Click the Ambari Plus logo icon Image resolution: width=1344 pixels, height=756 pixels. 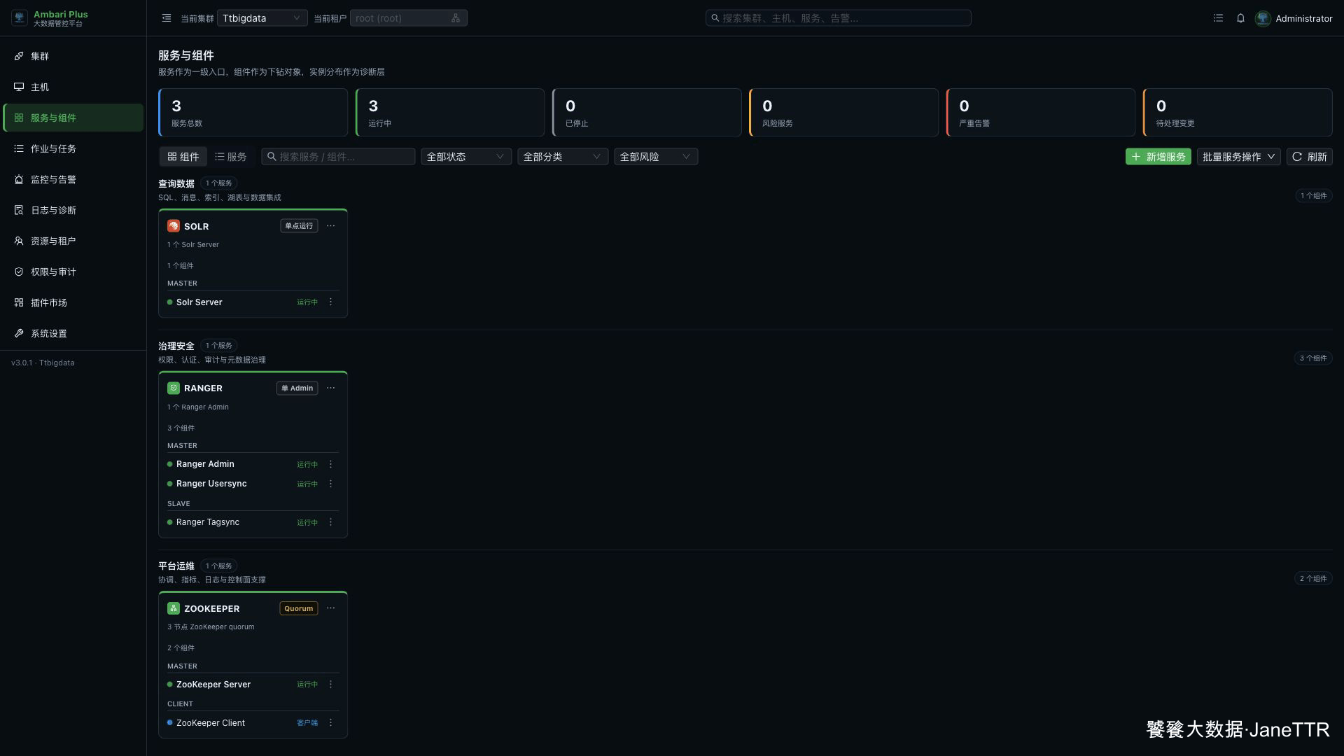pyautogui.click(x=20, y=18)
